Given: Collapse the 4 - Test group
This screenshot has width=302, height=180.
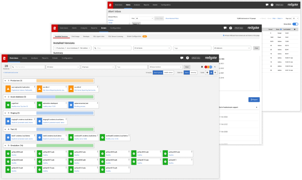Looking at the screenshot, I should click(x=5, y=129).
